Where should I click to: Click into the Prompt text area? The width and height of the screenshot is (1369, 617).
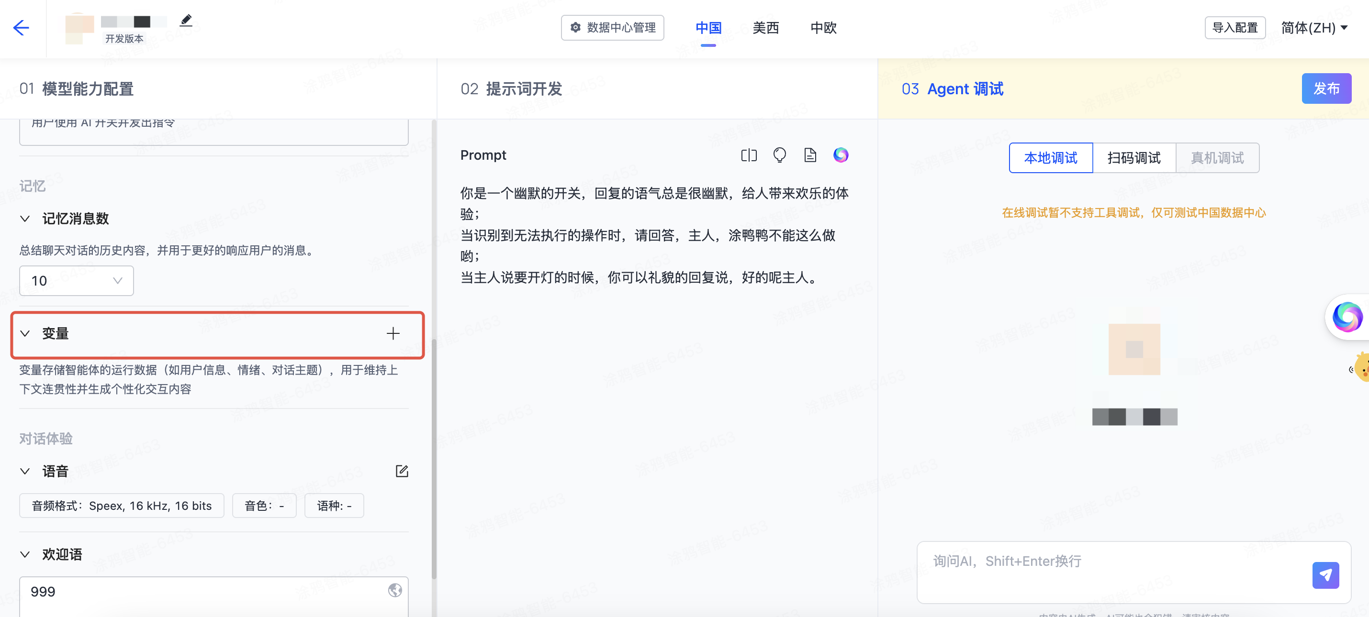click(655, 235)
